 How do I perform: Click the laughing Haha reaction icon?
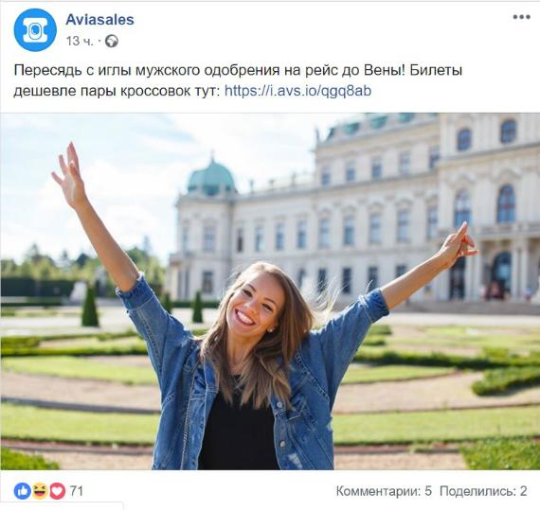pos(40,491)
